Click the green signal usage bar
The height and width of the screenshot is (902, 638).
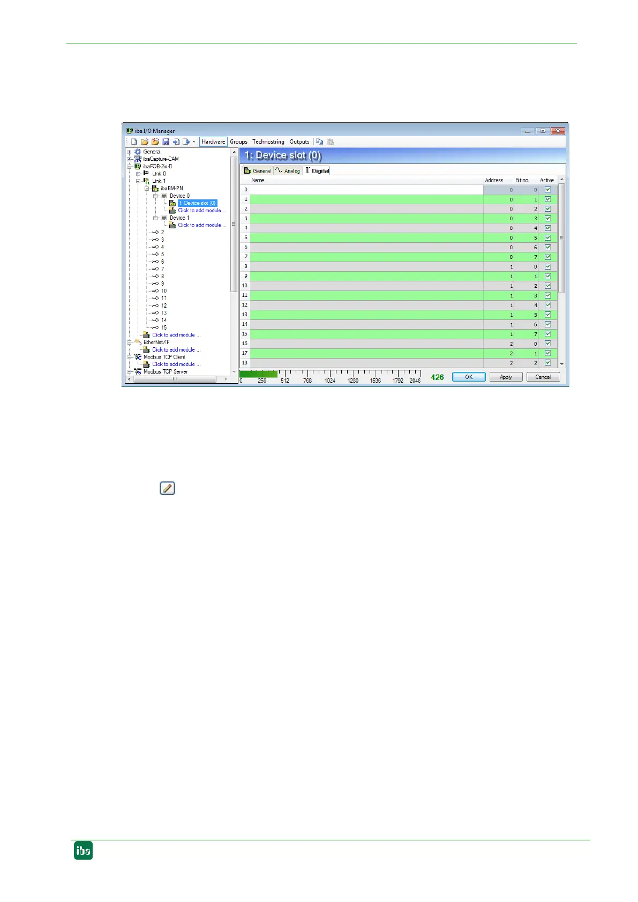tap(258, 374)
